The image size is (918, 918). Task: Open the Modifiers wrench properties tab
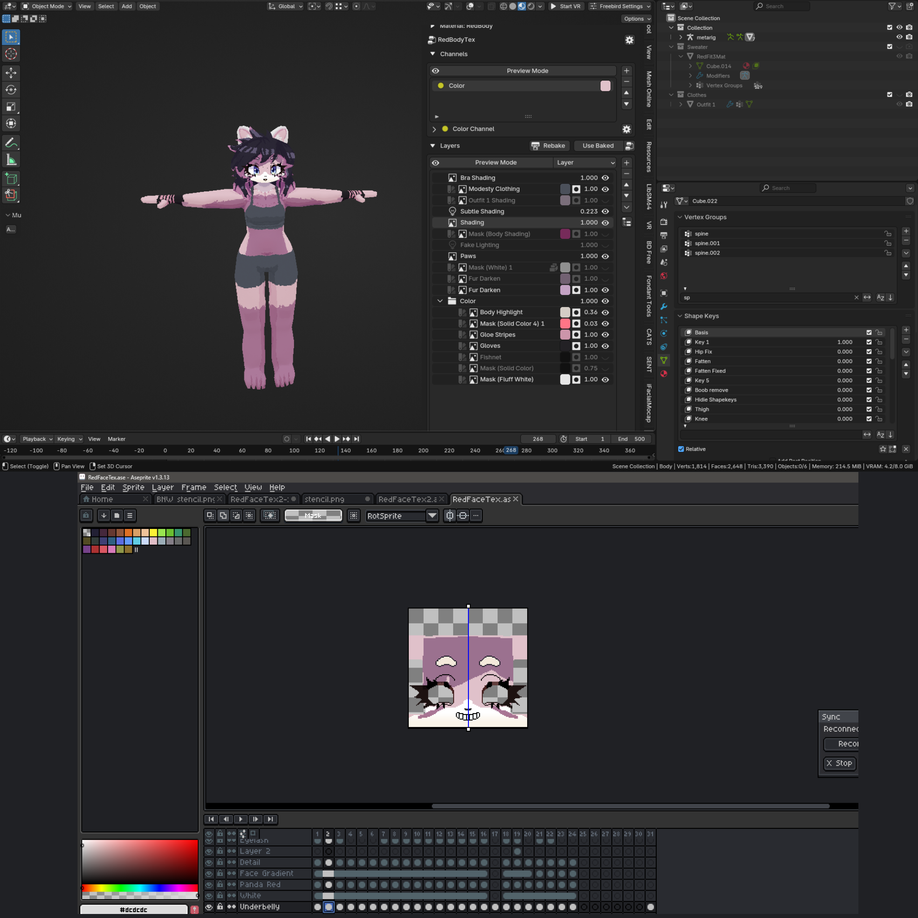click(x=664, y=307)
